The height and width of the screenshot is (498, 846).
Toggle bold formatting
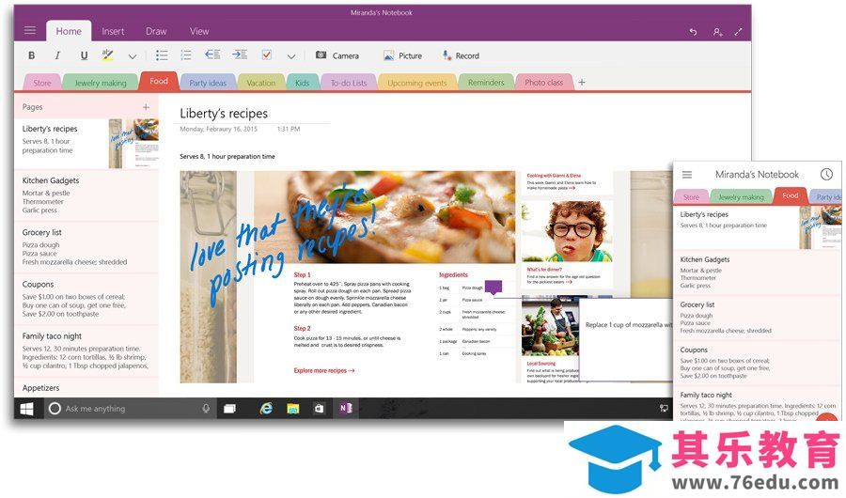coord(32,55)
